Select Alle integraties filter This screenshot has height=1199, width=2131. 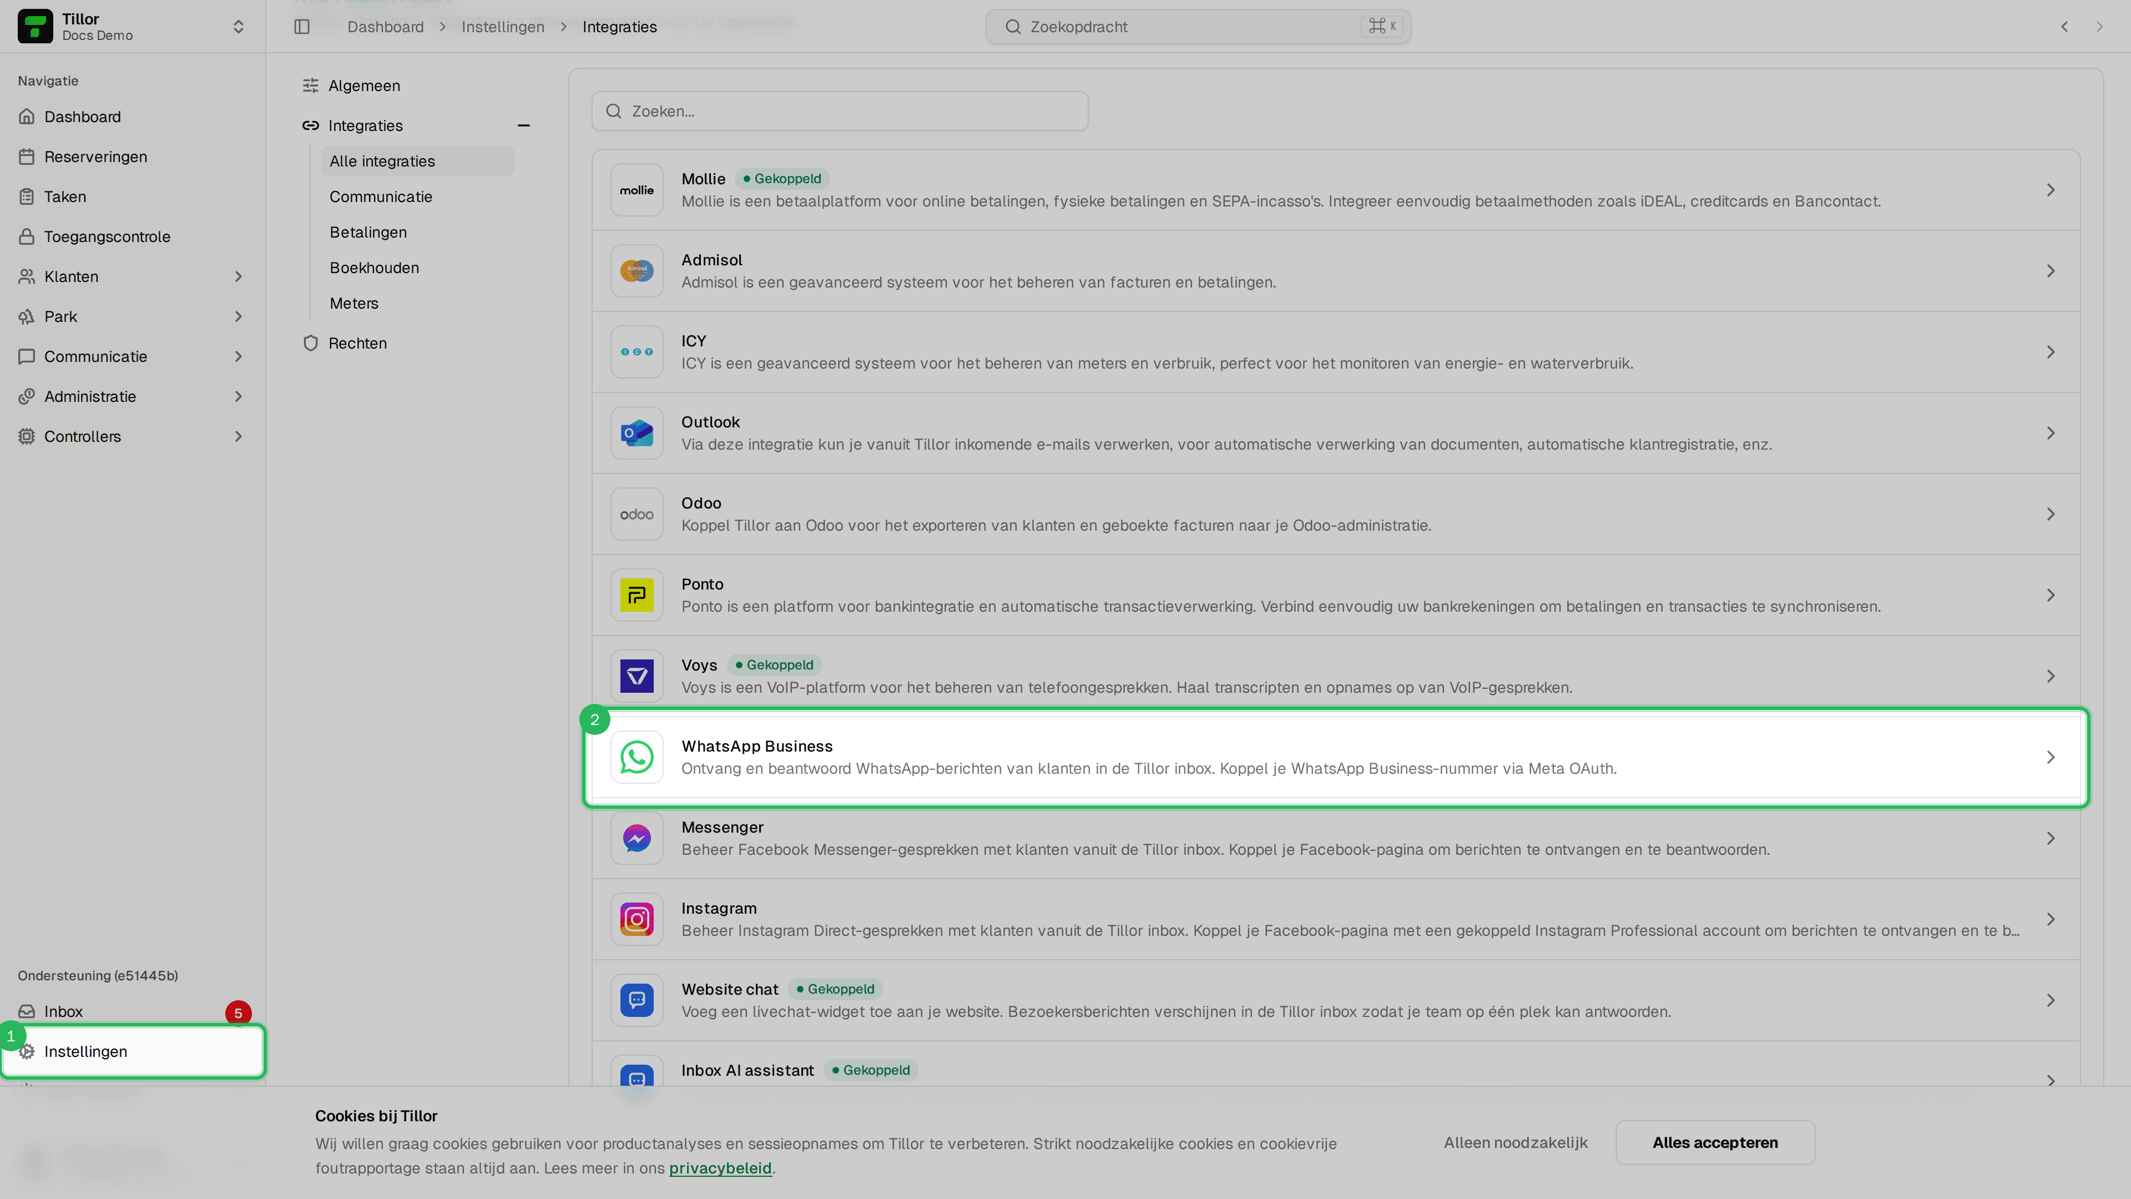click(417, 160)
